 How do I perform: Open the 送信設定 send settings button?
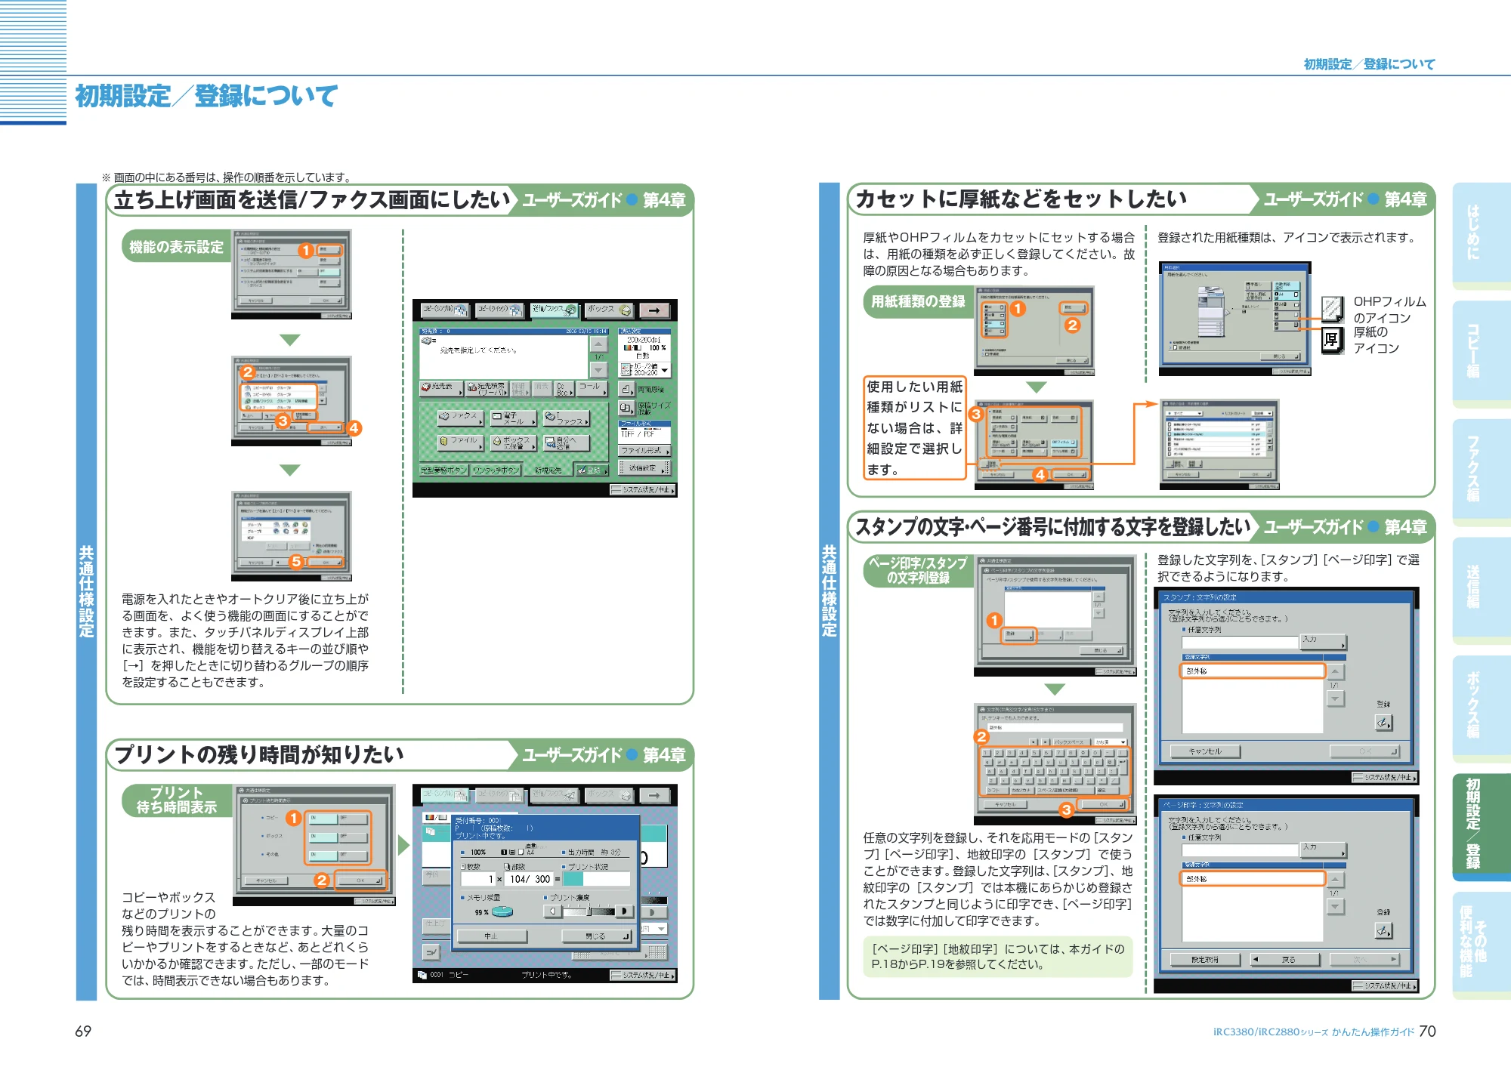(x=644, y=468)
